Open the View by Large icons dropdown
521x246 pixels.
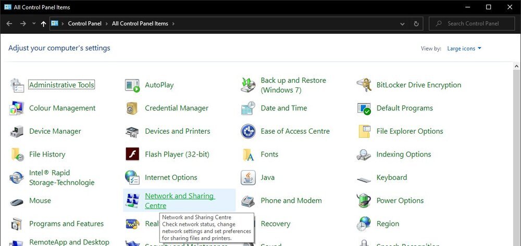click(x=464, y=48)
